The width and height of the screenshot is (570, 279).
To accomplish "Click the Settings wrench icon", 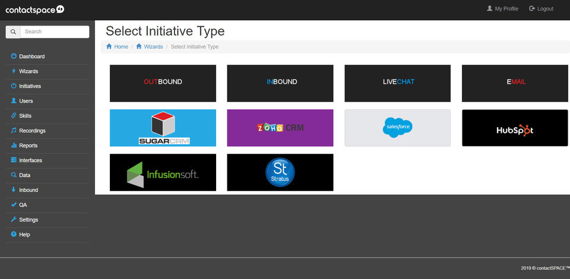I will click(x=14, y=220).
